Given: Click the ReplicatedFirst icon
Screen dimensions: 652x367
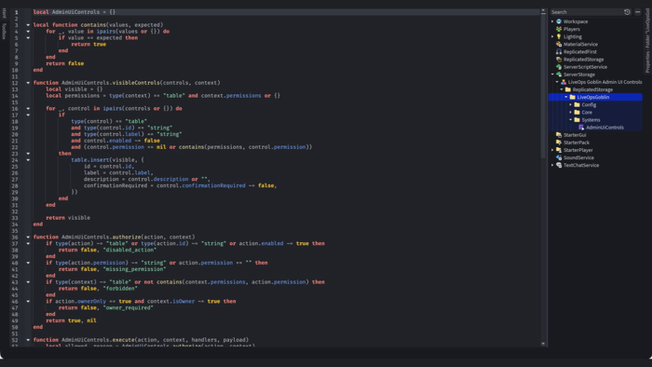Looking at the screenshot, I should tap(559, 52).
